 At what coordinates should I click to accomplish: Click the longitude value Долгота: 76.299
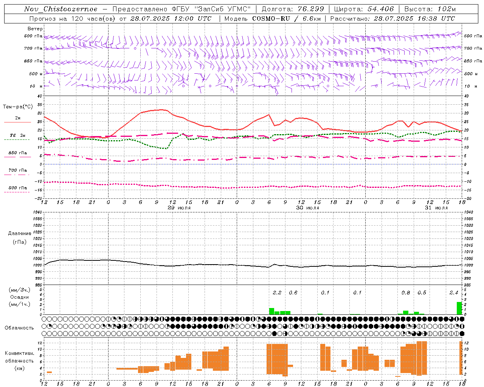[293, 9]
